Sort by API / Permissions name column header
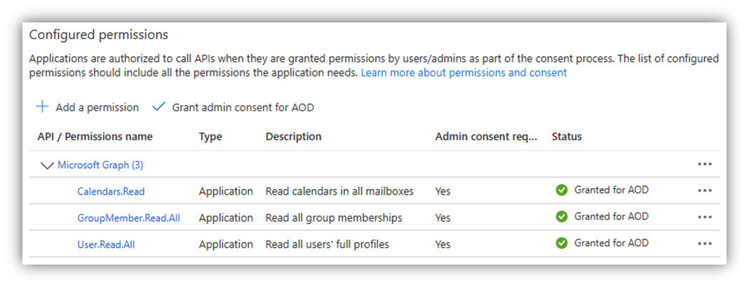 tap(95, 136)
